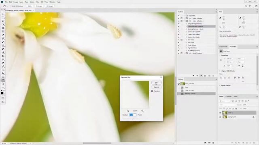
Task: Collapse the Transform section in Properties
Action: [220, 55]
